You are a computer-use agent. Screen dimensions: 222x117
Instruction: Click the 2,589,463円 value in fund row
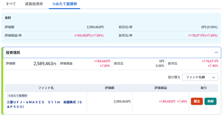coord(122,101)
